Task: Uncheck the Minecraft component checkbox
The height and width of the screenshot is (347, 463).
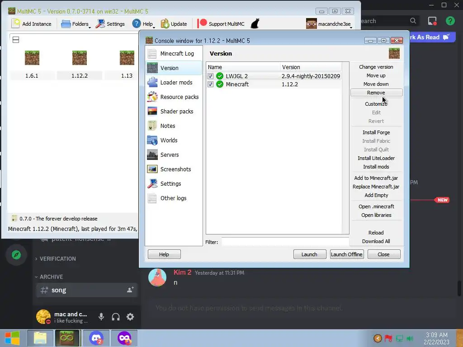Action: click(x=210, y=84)
